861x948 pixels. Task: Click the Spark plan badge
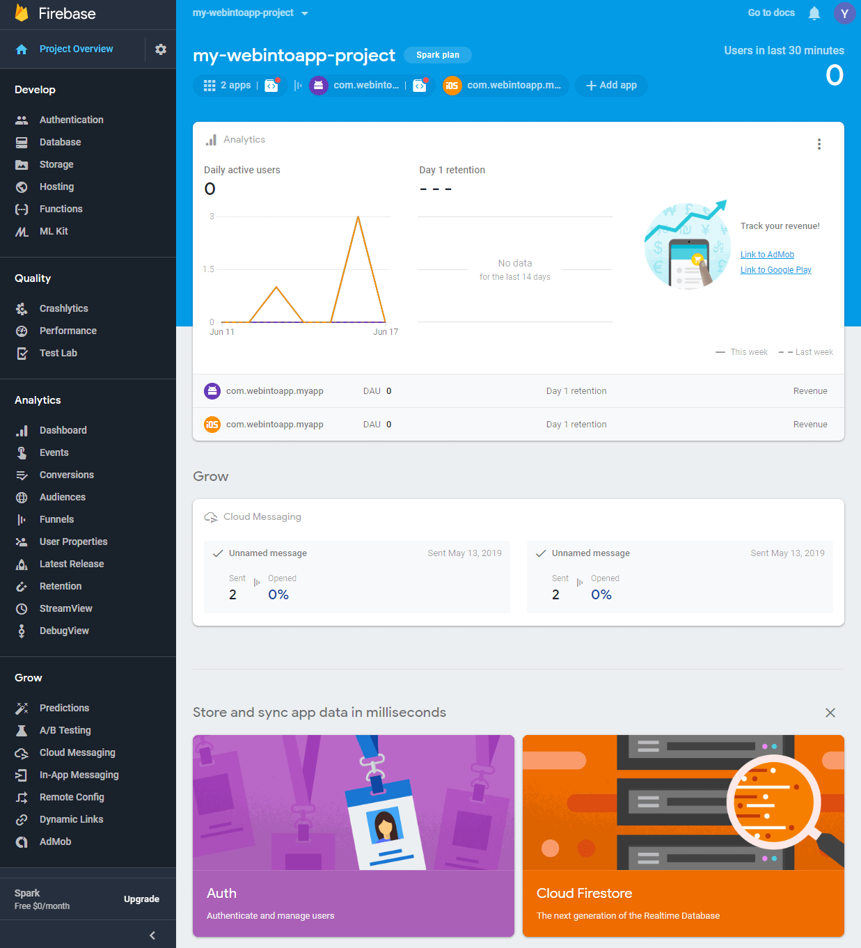[x=438, y=55]
